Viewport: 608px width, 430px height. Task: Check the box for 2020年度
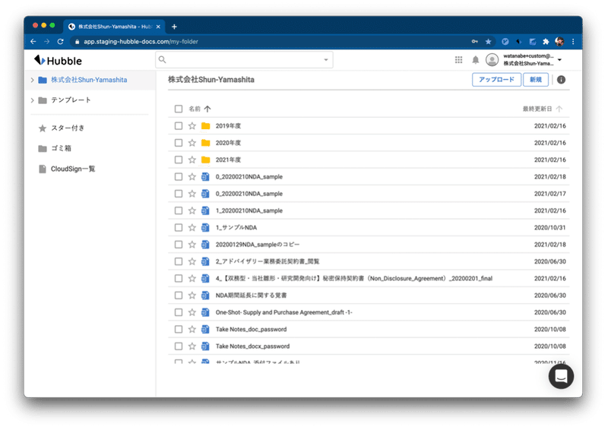[x=179, y=143]
